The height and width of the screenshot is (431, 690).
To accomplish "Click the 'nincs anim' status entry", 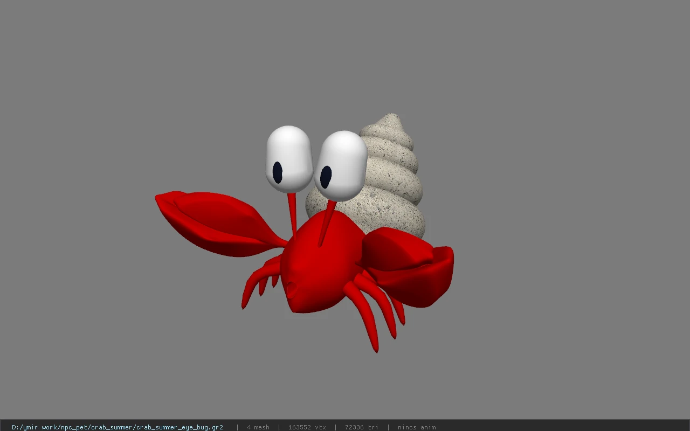I will tap(417, 427).
